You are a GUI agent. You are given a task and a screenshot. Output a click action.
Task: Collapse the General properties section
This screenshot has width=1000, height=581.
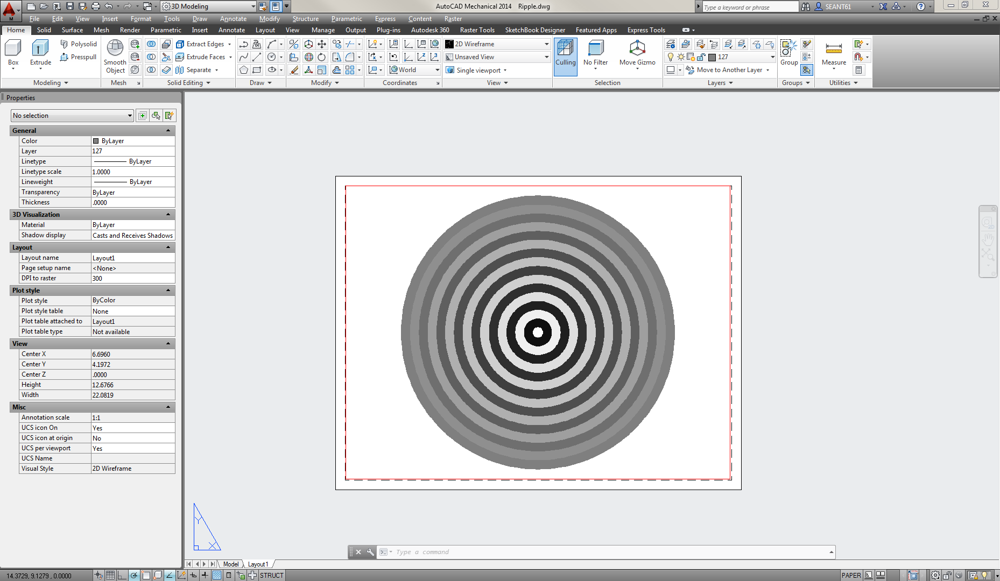pos(168,131)
